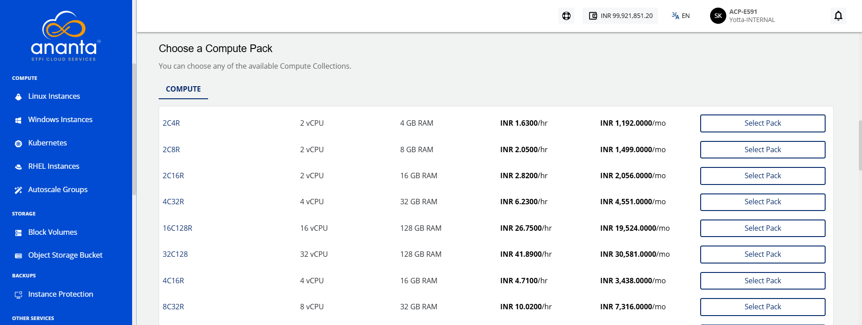The image size is (862, 325).
Task: Click the RHEL Instances hat icon
Action: pyautogui.click(x=18, y=167)
